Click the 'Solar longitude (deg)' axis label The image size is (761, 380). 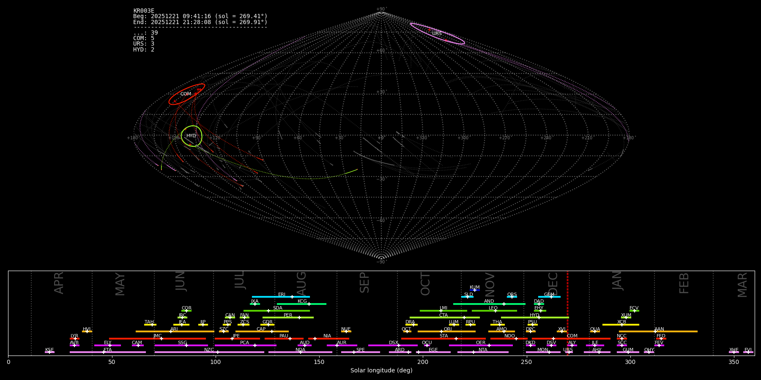point(381,370)
